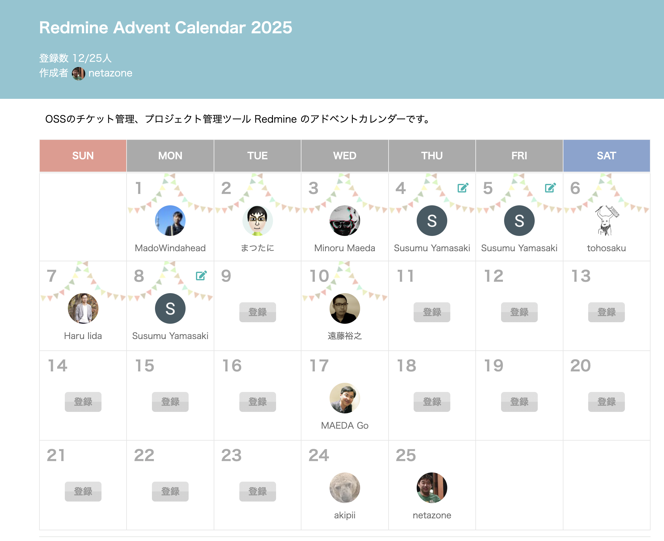Open Minoru Maeda's profile picture
This screenshot has width=664, height=541.
point(345,221)
